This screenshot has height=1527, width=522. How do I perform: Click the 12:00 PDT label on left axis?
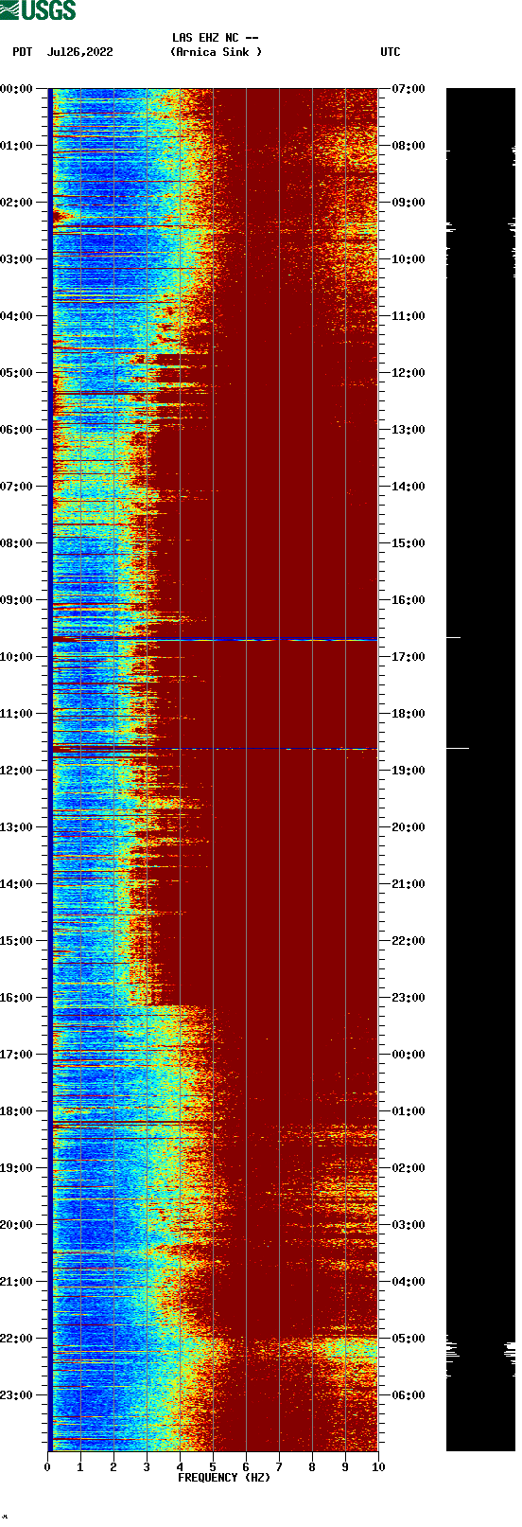tap(17, 771)
